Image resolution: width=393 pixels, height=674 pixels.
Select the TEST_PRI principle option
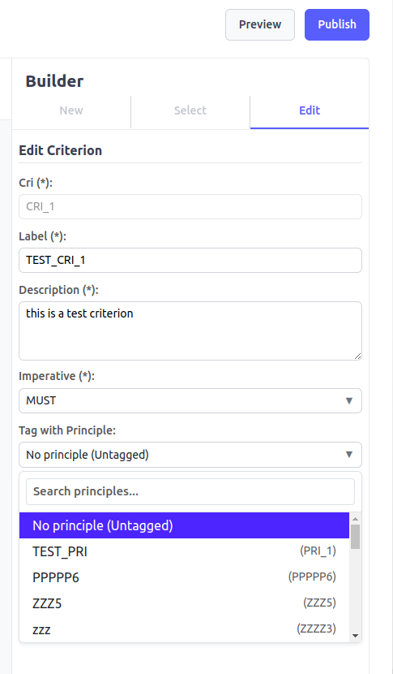click(184, 551)
